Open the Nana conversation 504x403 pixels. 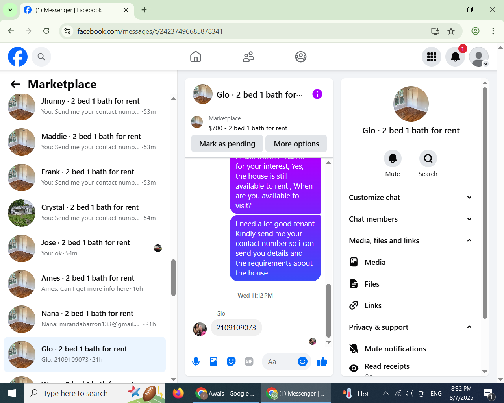coord(85,319)
